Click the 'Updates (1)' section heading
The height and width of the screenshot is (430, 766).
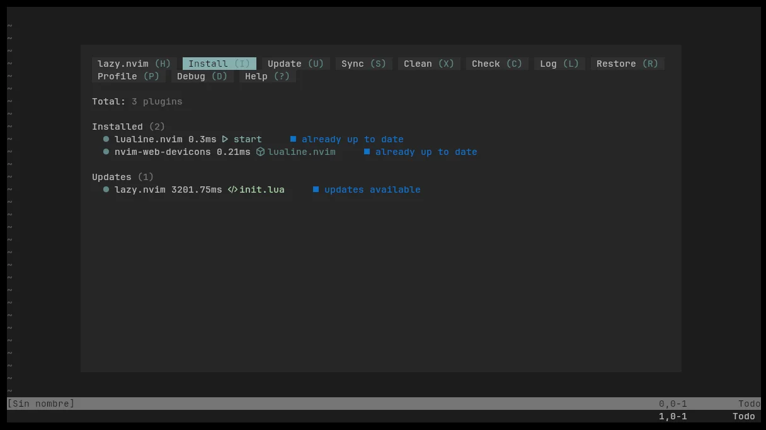click(123, 177)
